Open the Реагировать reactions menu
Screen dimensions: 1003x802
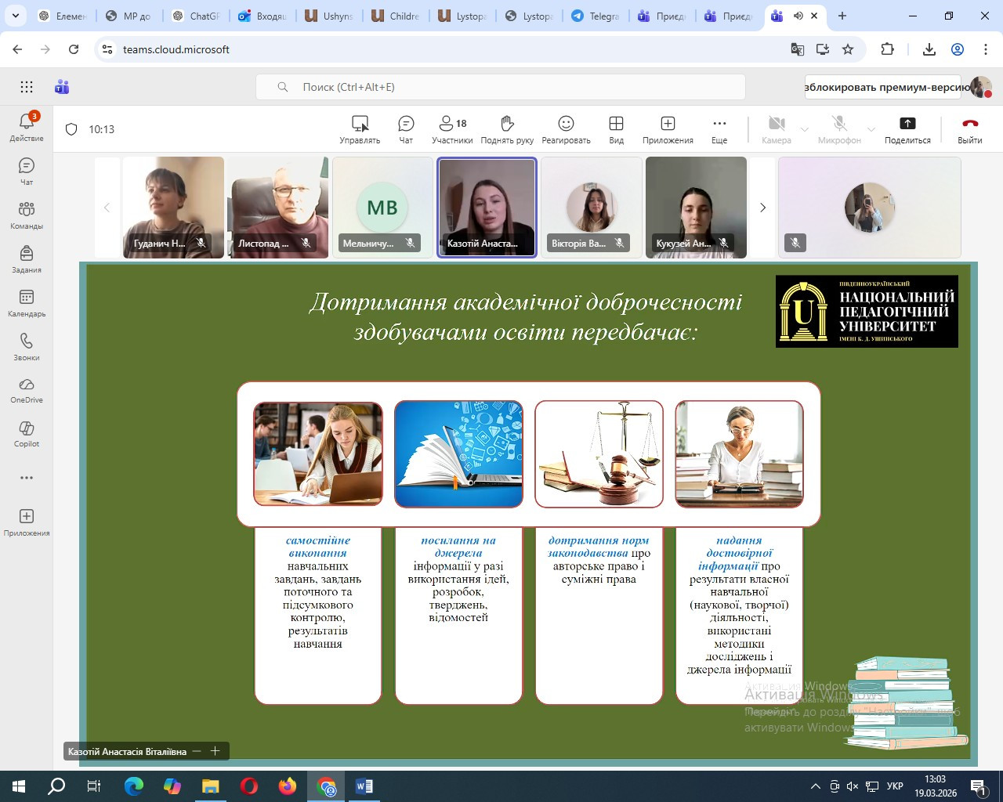566,129
